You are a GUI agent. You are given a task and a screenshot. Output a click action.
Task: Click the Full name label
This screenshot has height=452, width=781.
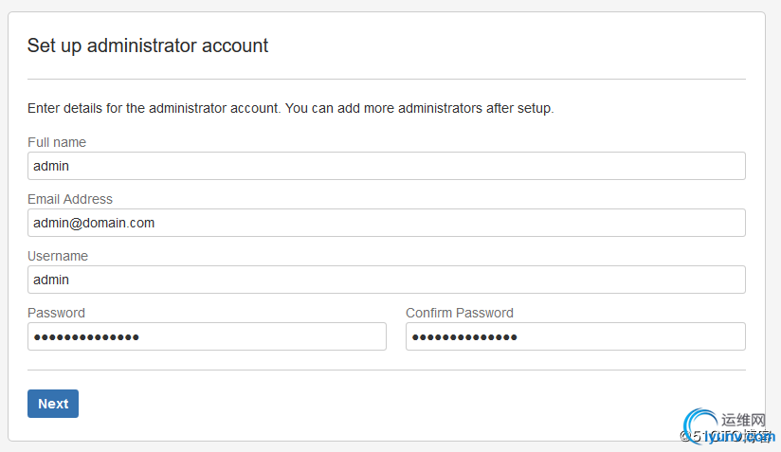pyautogui.click(x=57, y=142)
